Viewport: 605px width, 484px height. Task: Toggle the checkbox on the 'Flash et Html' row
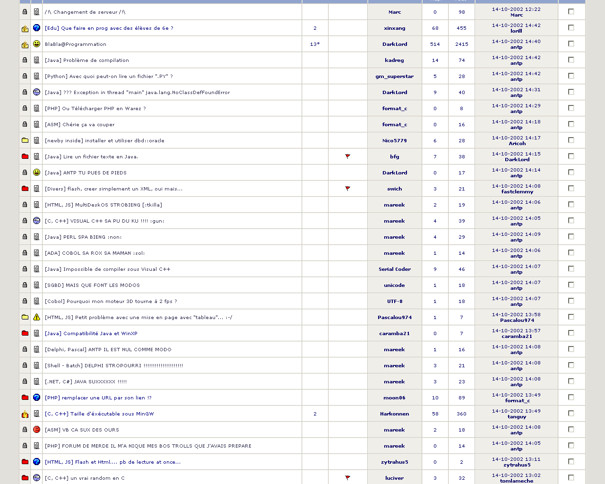click(571, 462)
